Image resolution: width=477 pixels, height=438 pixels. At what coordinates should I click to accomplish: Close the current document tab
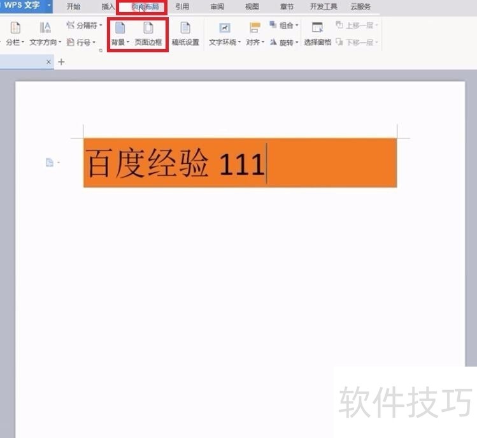click(x=48, y=62)
